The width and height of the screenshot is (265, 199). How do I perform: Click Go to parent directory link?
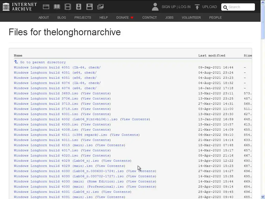coord(43,62)
